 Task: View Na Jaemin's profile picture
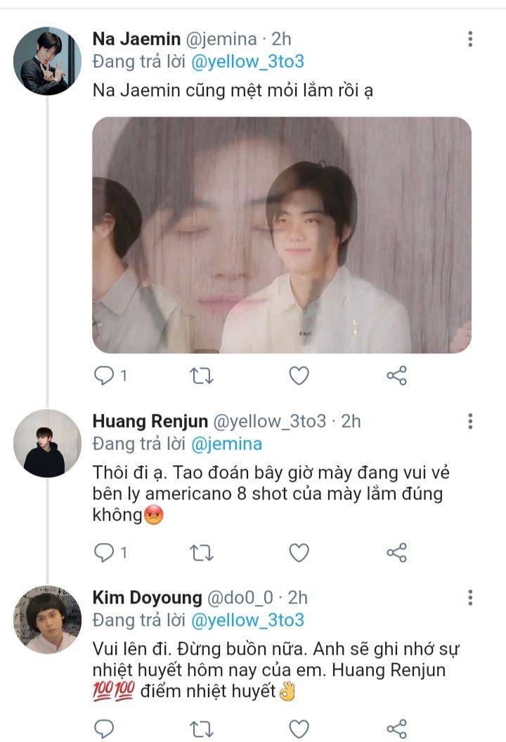(48, 61)
